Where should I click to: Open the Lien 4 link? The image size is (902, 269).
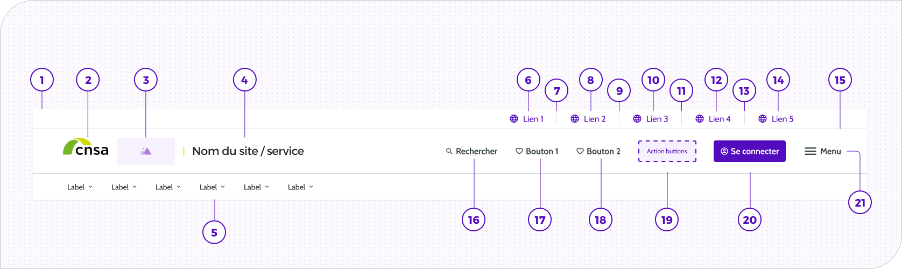tap(713, 119)
